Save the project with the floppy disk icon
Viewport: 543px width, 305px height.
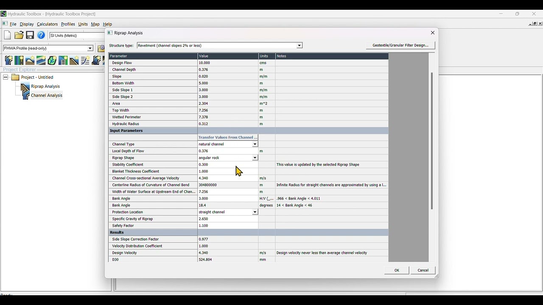pyautogui.click(x=30, y=35)
